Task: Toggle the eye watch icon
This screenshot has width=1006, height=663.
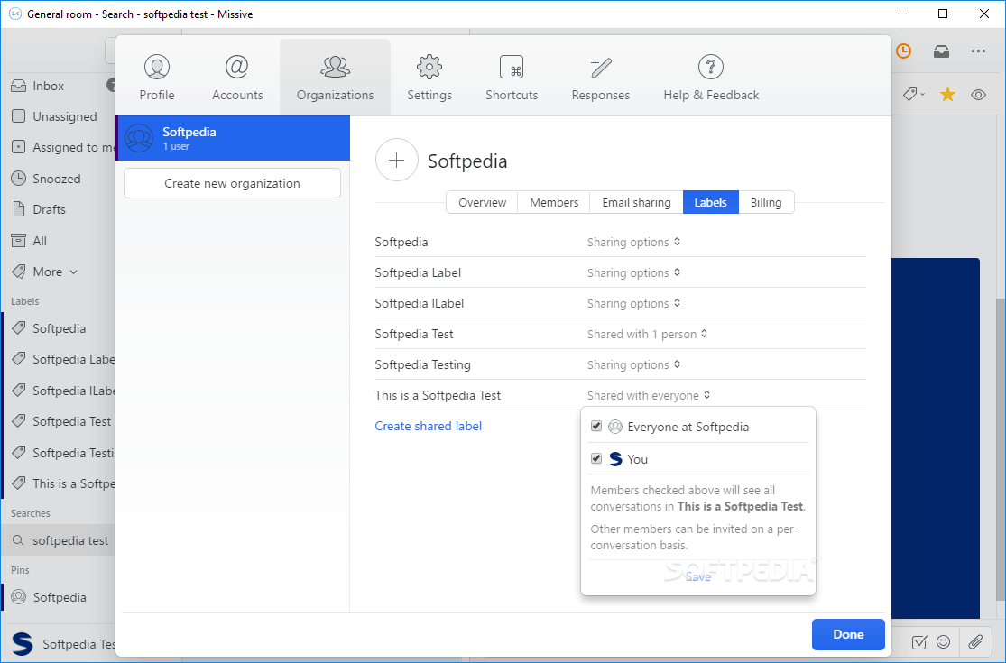Action: point(978,95)
